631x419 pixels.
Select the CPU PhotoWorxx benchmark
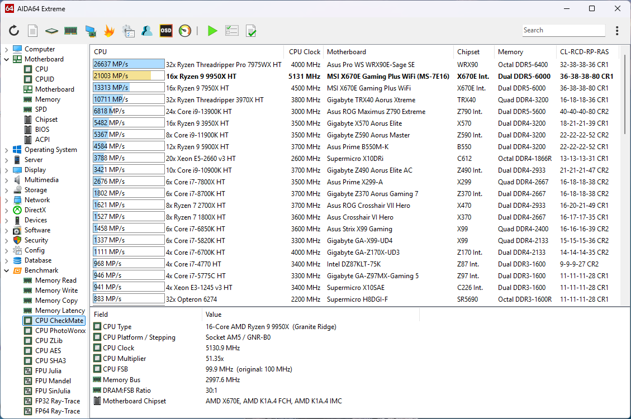(60, 331)
